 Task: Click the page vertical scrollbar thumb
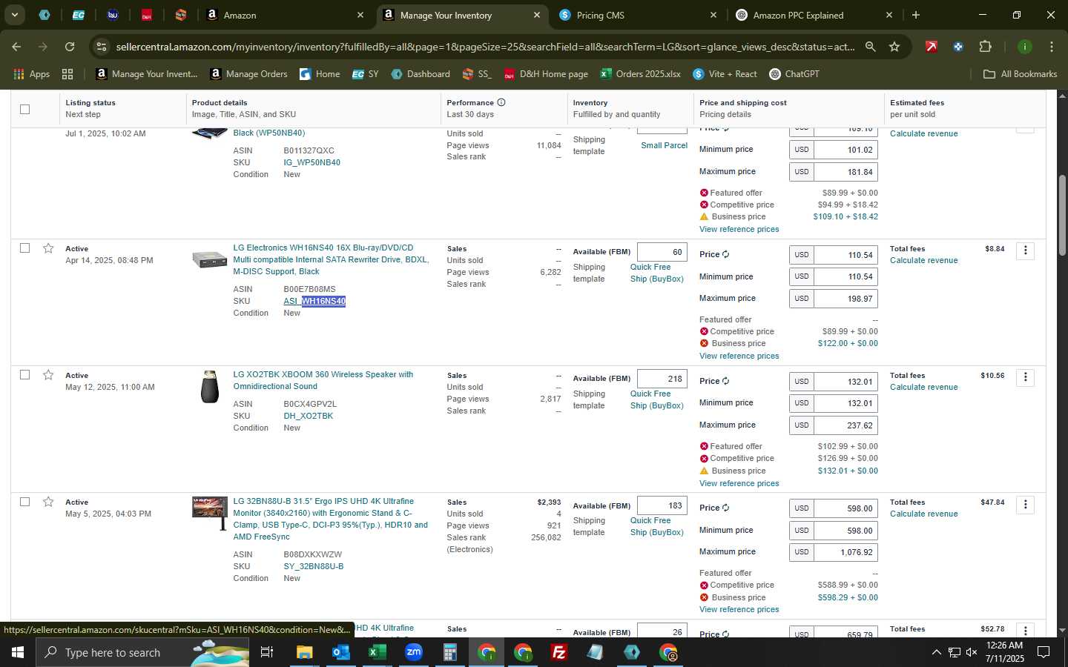1061,215
